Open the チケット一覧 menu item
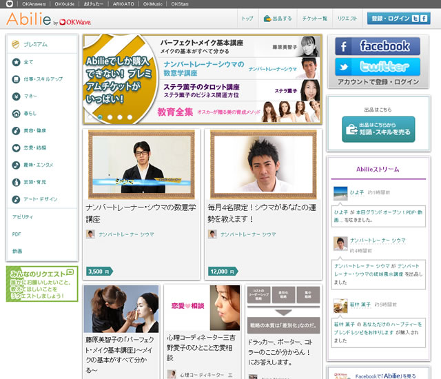 (315, 19)
